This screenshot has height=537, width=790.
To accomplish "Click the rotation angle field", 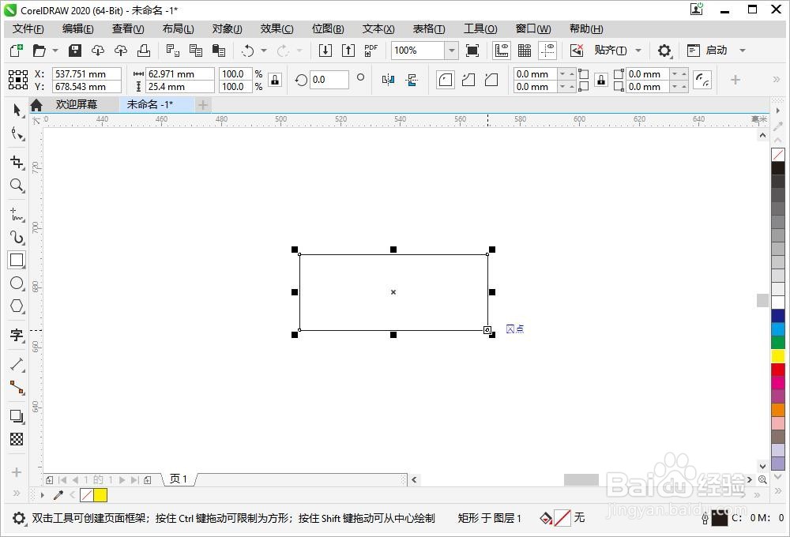I will [329, 80].
